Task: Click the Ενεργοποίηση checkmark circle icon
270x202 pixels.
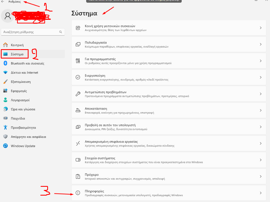Action: point(78,77)
